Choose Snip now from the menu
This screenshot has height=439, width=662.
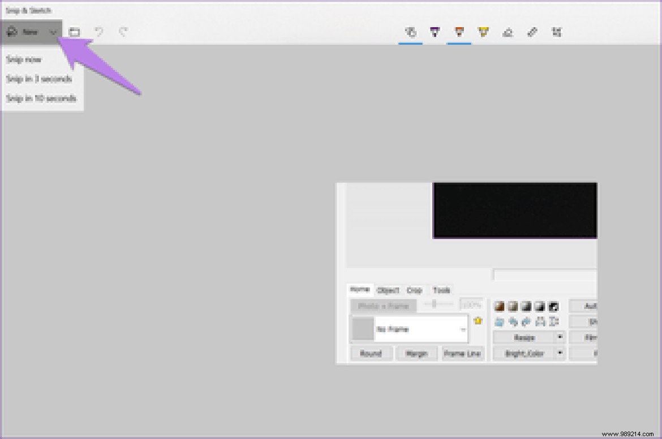click(24, 59)
